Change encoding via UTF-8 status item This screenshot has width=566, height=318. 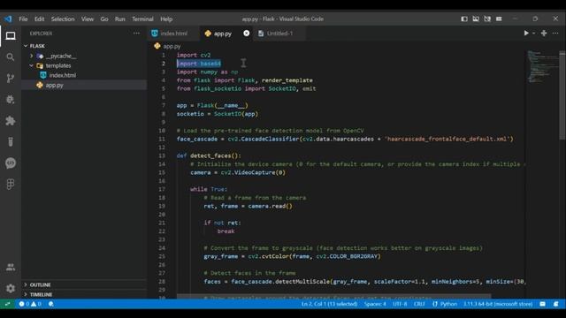coord(400,304)
